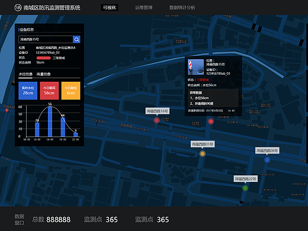Click device ID value in left panel
Viewport: 308px width, 231px height.
[x=47, y=53]
